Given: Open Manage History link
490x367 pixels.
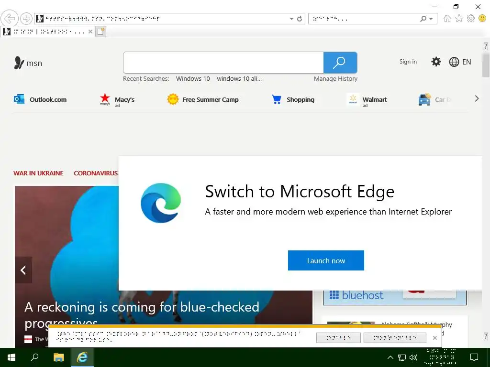Looking at the screenshot, I should pyautogui.click(x=335, y=79).
